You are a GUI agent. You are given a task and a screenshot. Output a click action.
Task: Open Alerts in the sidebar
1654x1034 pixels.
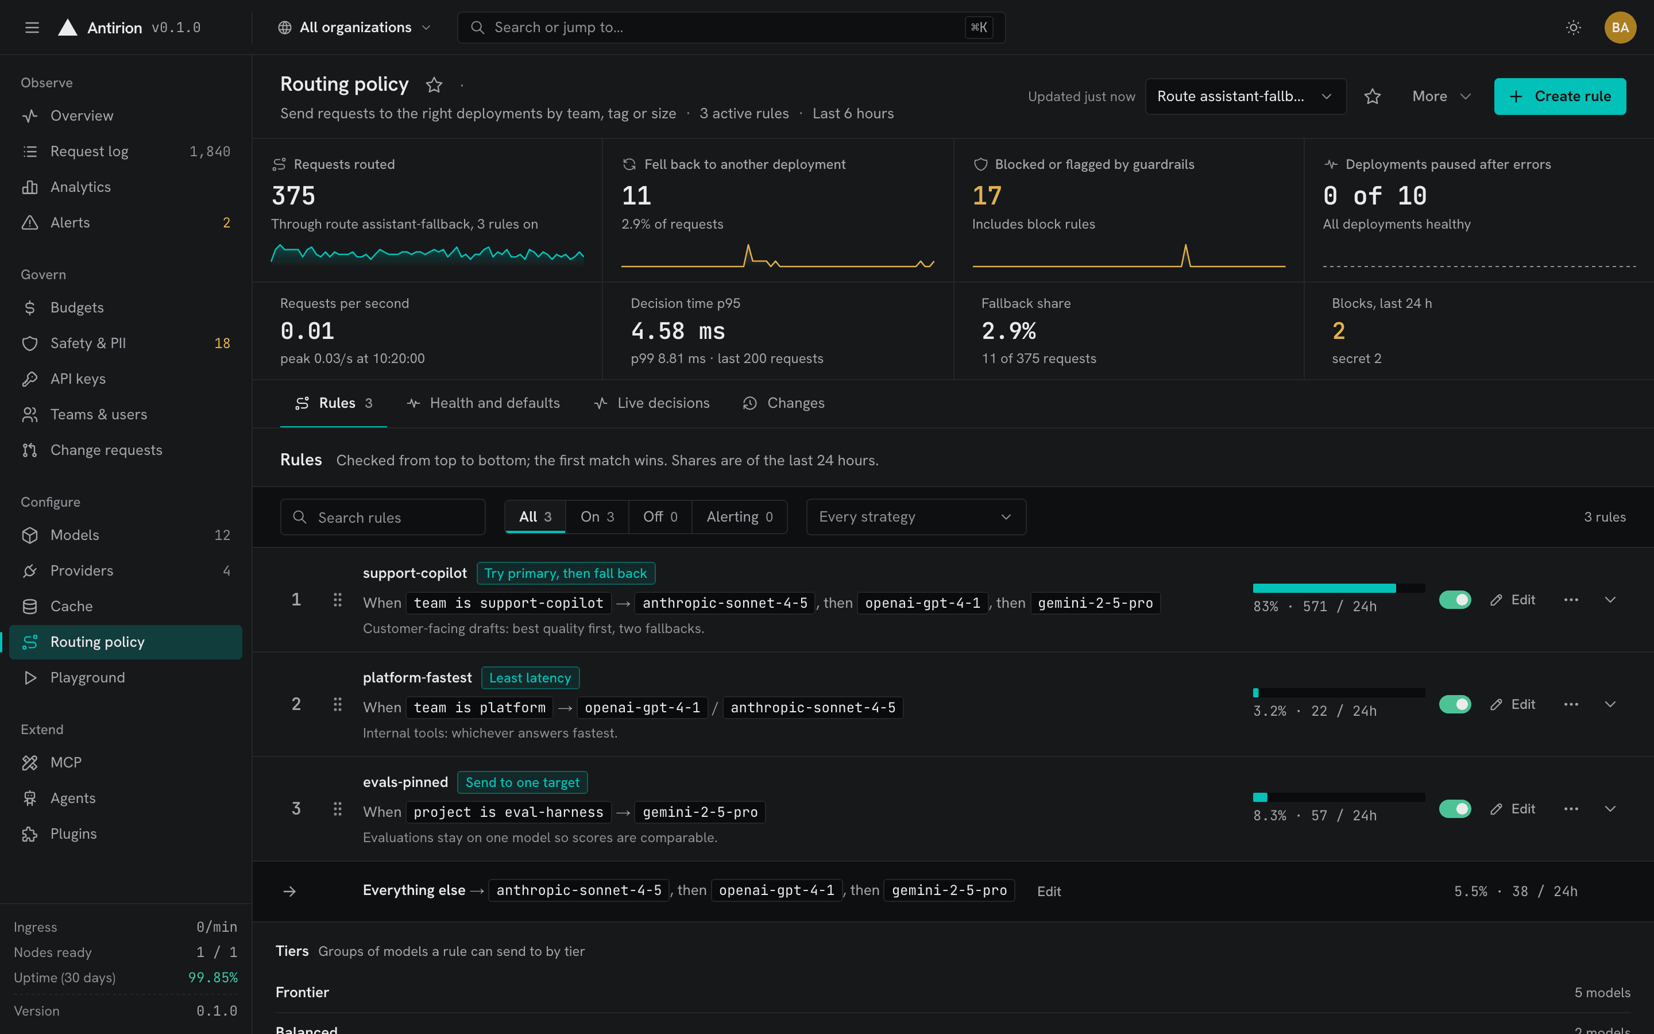[126, 222]
